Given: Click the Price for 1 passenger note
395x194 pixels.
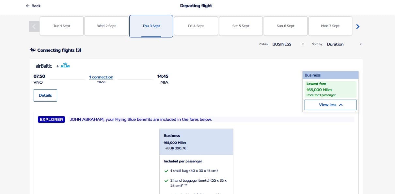Looking at the screenshot, I should pos(321,95).
